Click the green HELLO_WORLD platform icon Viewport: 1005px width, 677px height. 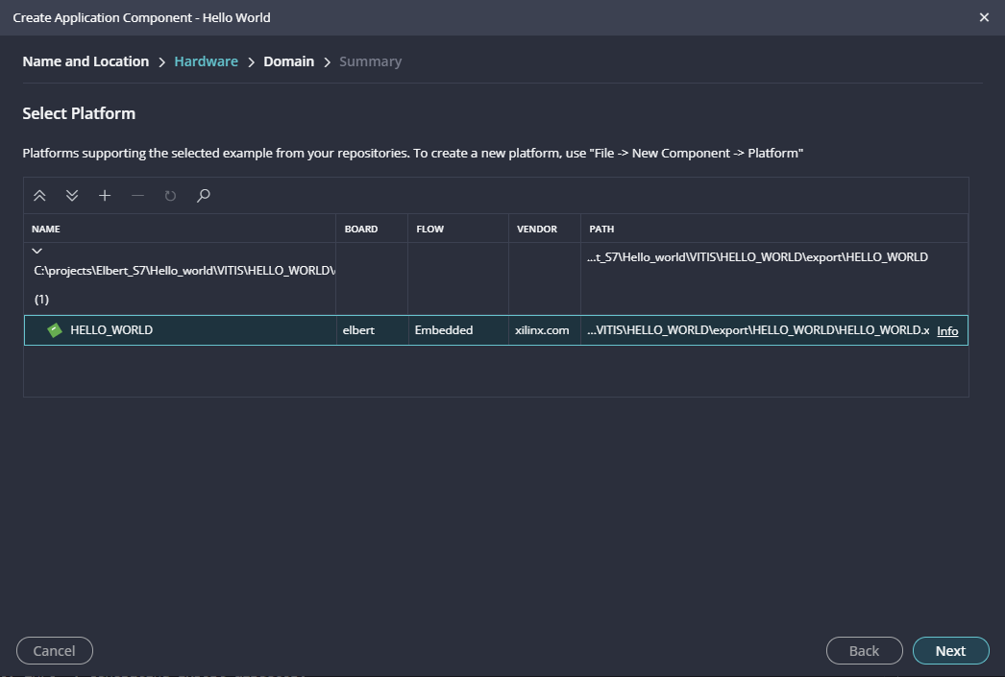click(x=56, y=330)
